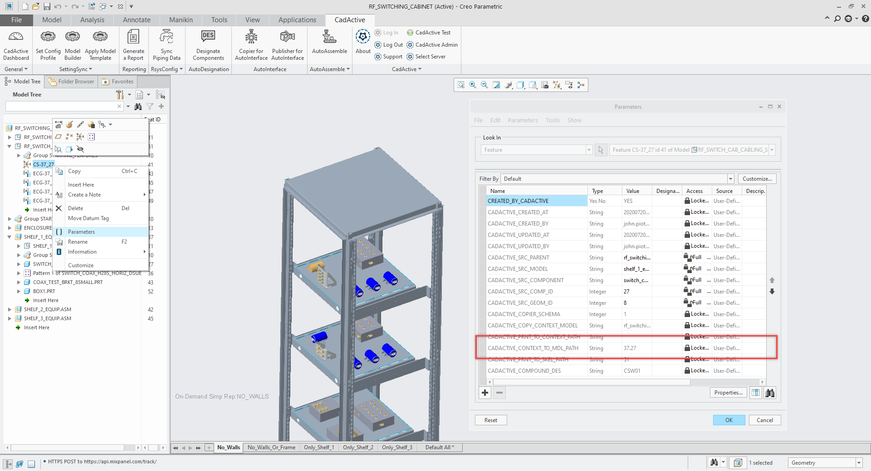This screenshot has width=871, height=471.
Task: Move parameter down with arrow button
Action: pyautogui.click(x=772, y=292)
